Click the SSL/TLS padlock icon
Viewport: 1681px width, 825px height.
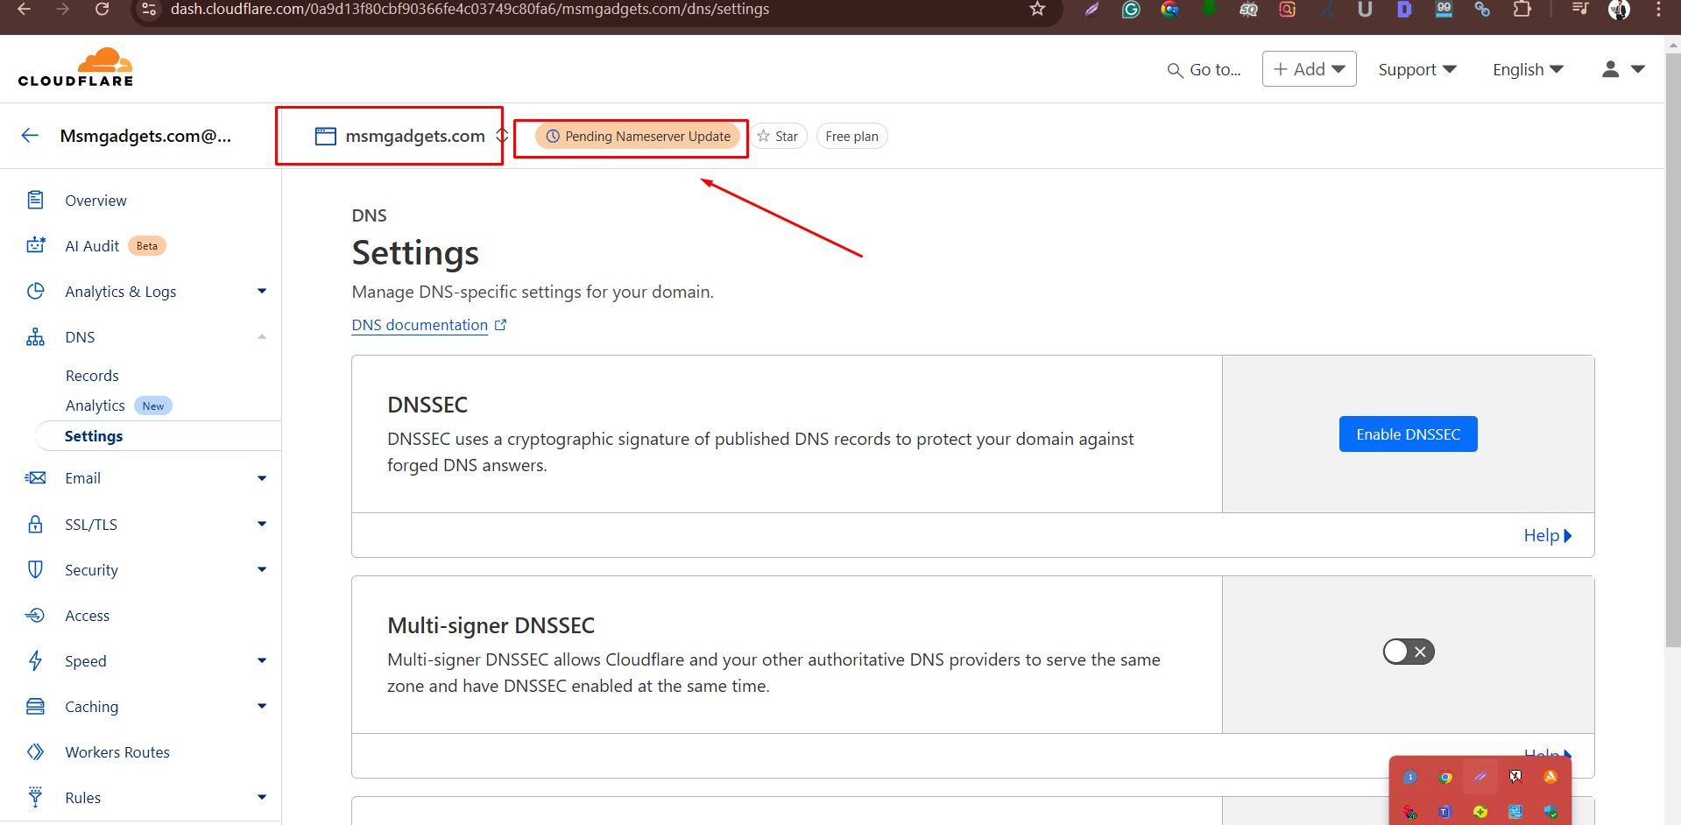pos(35,524)
